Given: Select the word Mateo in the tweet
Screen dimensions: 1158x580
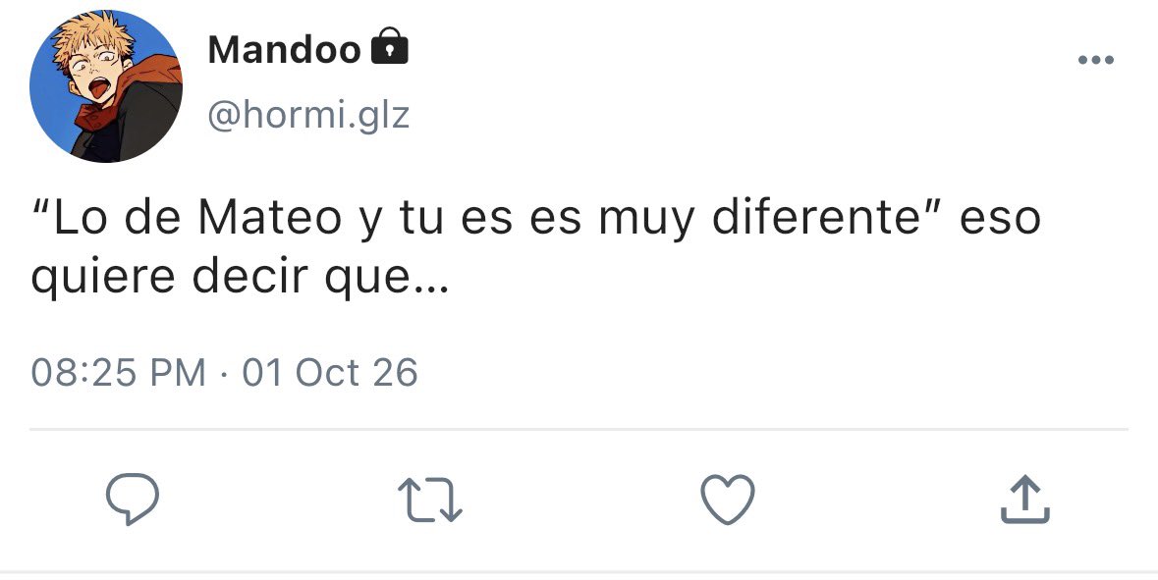Looking at the screenshot, I should tap(270, 218).
